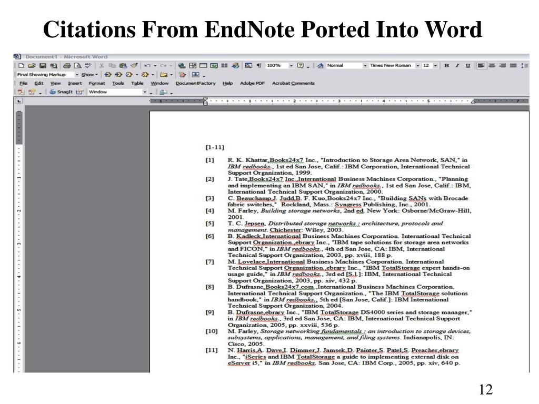
Task: Click the Insert Comment icon
Action: pyautogui.click(x=164, y=75)
